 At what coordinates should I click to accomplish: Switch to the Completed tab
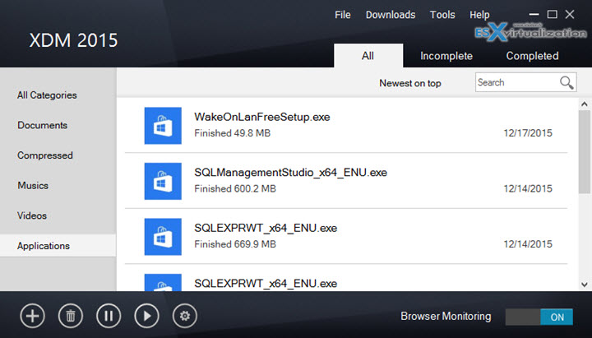click(532, 56)
